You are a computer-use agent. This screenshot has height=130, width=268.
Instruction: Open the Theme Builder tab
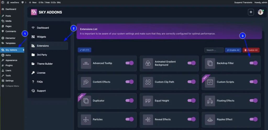(x=49, y=64)
